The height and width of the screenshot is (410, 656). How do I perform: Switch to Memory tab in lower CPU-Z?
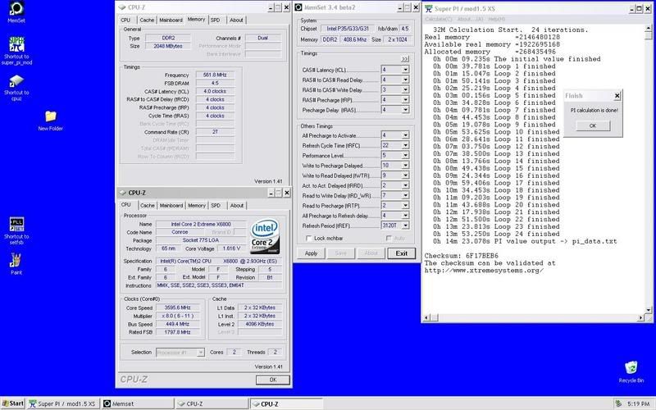pyautogui.click(x=197, y=206)
